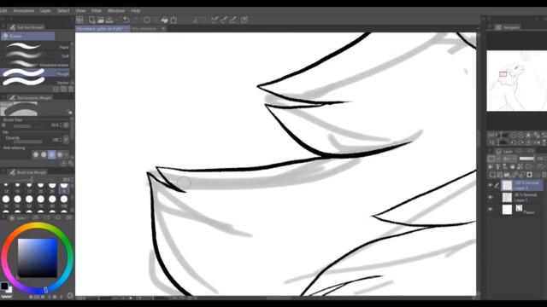Pick a shade in the color wheel square
547x307 pixels.
click(38, 258)
